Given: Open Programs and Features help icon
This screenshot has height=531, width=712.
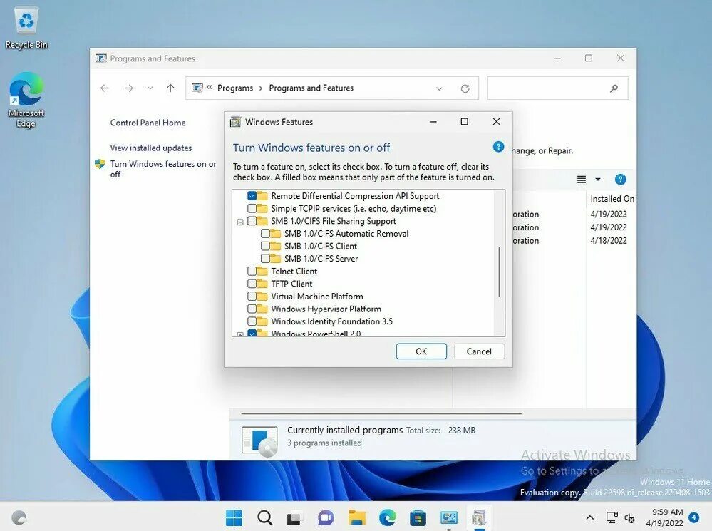Looking at the screenshot, I should [620, 180].
